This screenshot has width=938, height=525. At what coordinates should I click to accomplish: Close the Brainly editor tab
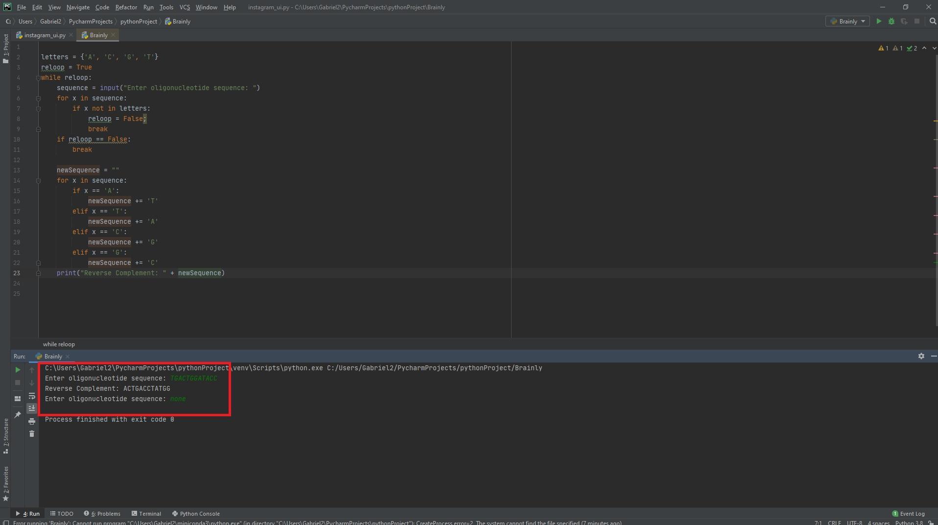click(113, 35)
